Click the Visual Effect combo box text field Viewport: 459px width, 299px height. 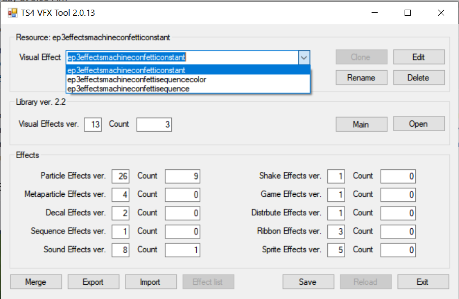pos(182,57)
